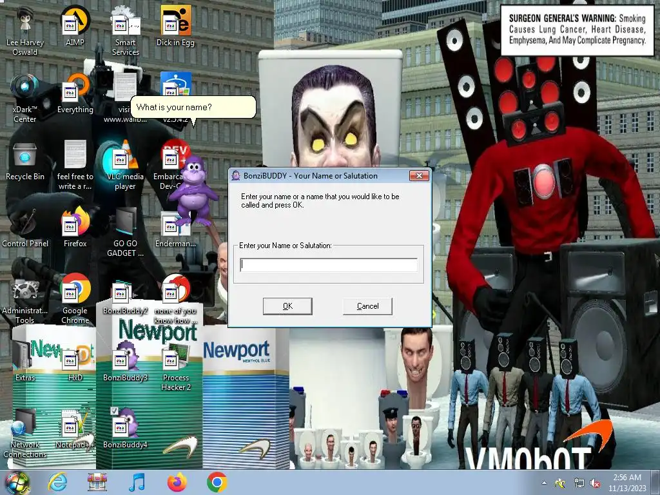This screenshot has width=660, height=495.
Task: Launch Notepad++ from the desktop
Action: tap(75, 429)
